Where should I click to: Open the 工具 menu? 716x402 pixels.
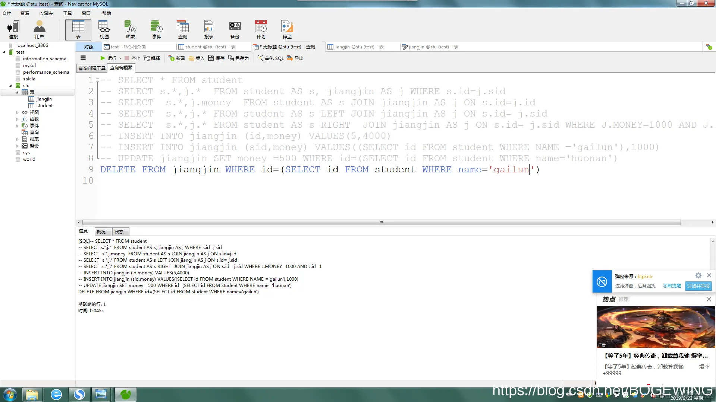pyautogui.click(x=67, y=13)
